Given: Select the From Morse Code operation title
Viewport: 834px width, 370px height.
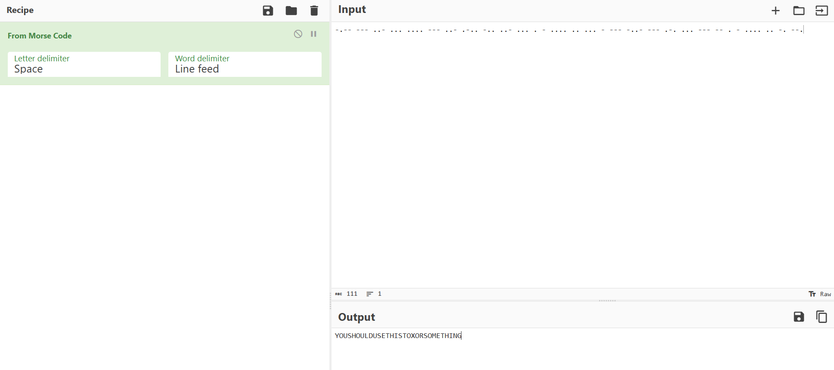Looking at the screenshot, I should 40,36.
